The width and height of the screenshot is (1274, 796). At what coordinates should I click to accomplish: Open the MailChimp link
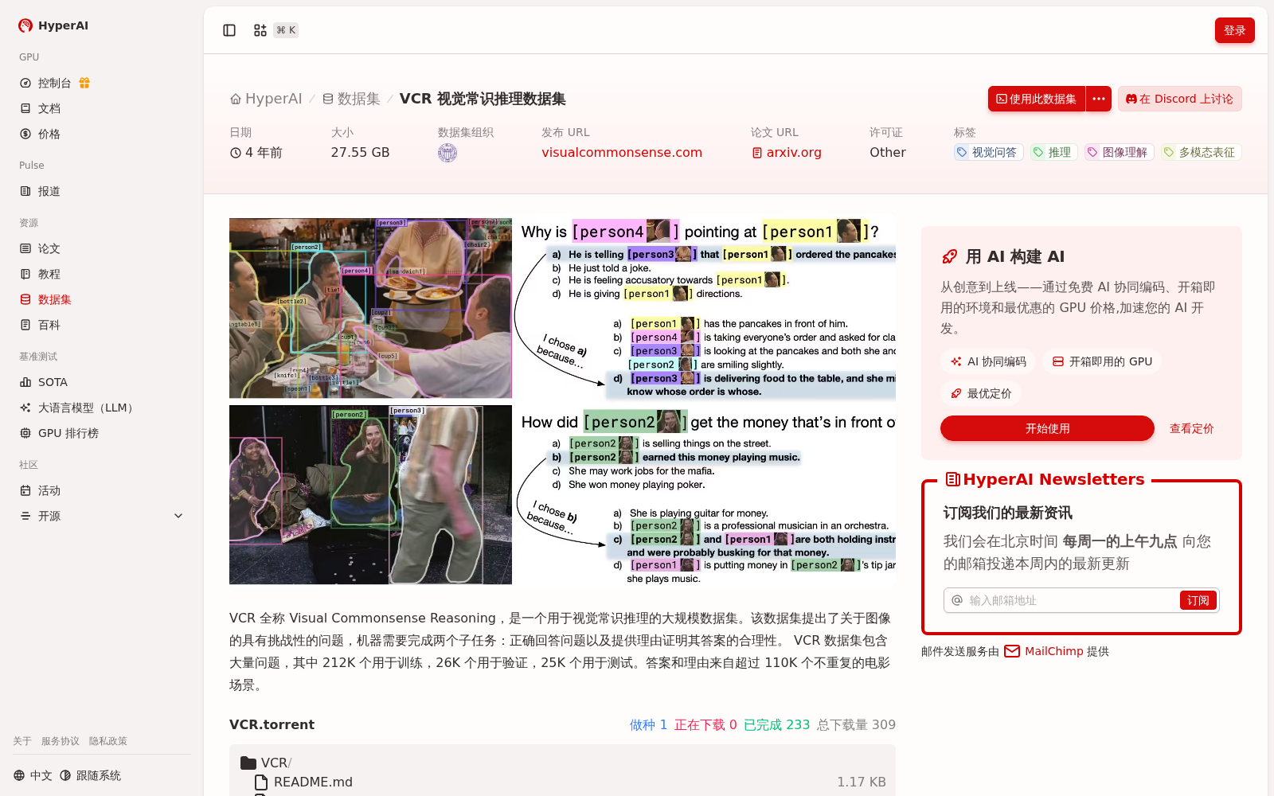tap(1044, 651)
